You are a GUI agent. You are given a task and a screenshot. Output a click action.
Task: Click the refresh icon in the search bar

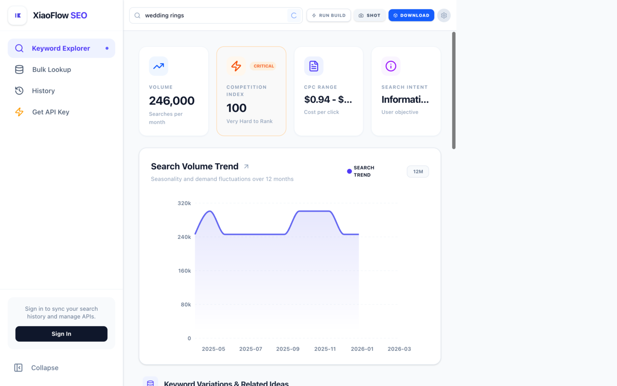coord(294,15)
